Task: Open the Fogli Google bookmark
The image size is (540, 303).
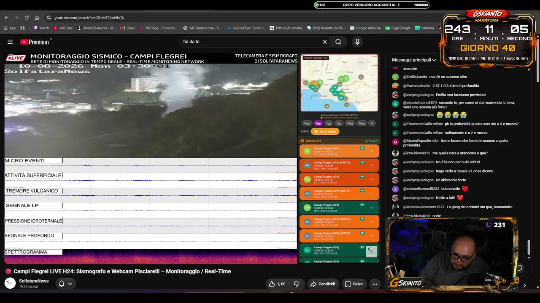Action: [397, 28]
